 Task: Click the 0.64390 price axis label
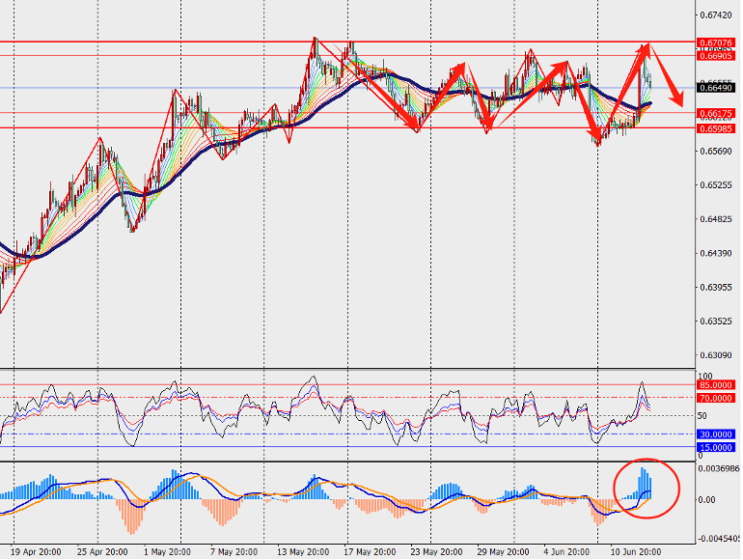[716, 254]
